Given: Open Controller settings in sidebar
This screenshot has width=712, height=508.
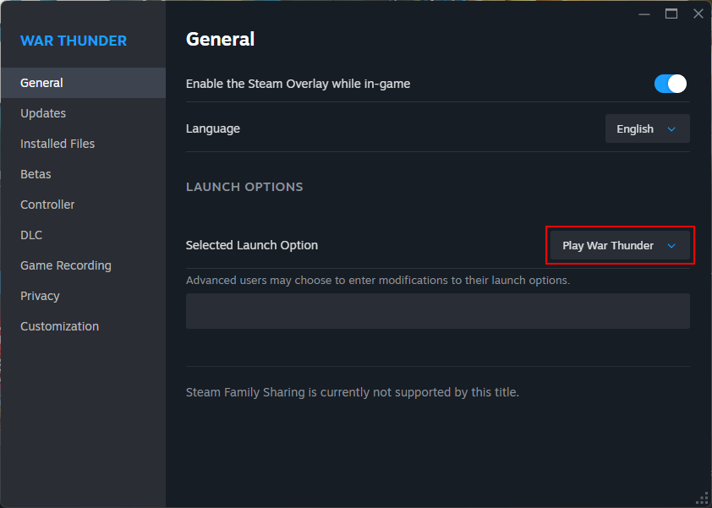Looking at the screenshot, I should click(x=47, y=205).
